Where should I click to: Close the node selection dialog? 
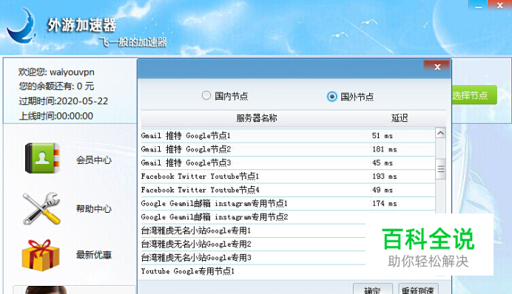click(x=437, y=66)
